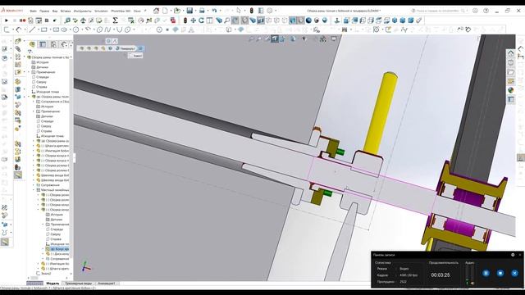The width and height of the screenshot is (525, 295).
Task: Open the Simulation menu
Action: tap(101, 11)
